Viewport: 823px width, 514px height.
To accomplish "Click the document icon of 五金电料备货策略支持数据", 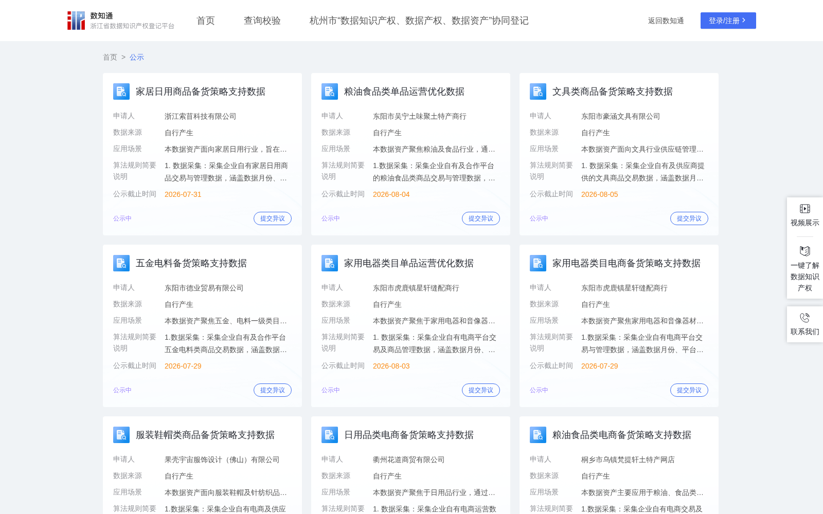I will 121,263.
